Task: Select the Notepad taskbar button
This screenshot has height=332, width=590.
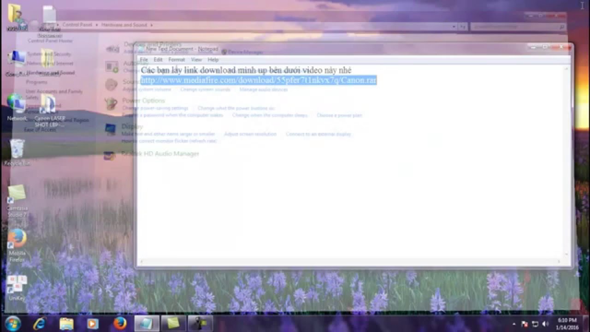Action: (x=147, y=324)
